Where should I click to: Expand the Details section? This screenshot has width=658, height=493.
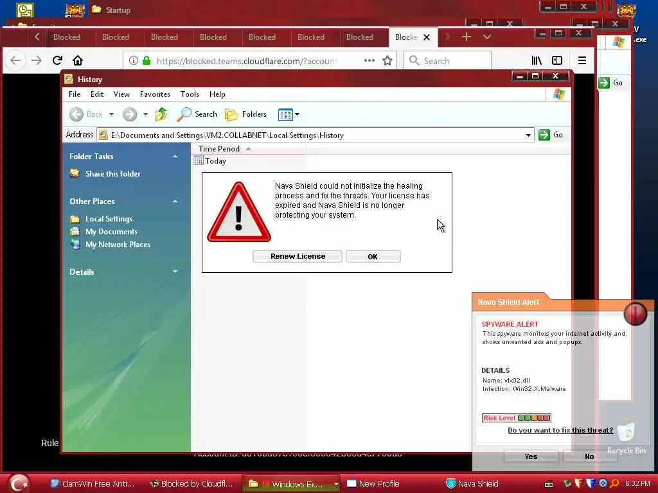(x=175, y=272)
